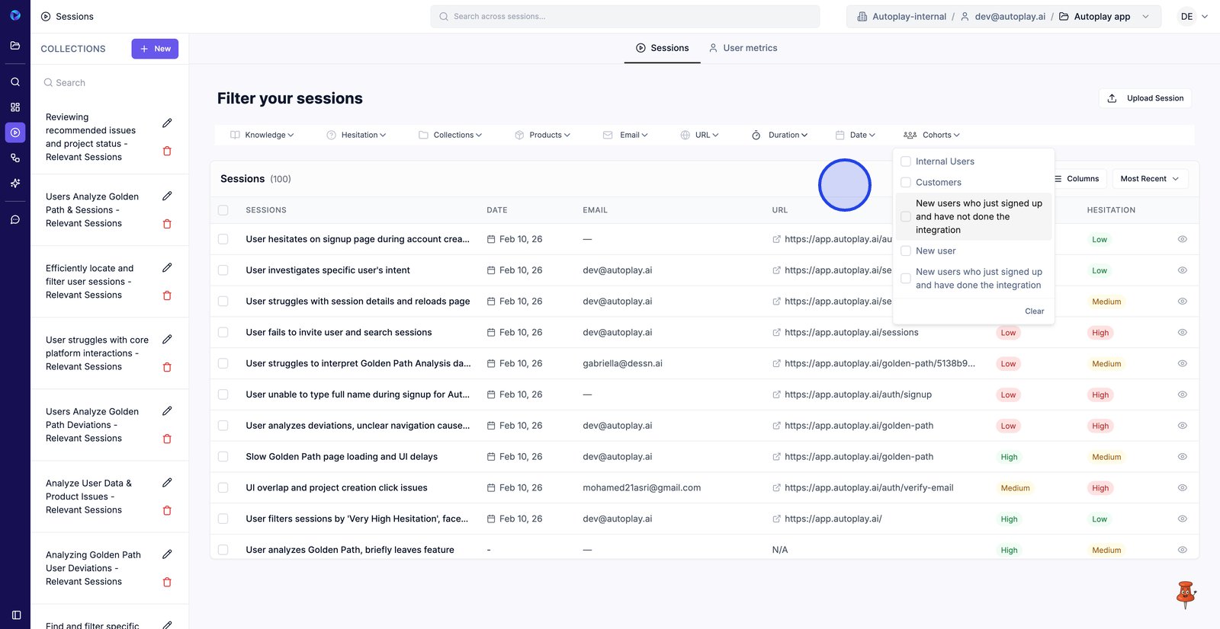Tick the Customers cohort checkbox
This screenshot has width=1220, height=629.
tap(906, 183)
